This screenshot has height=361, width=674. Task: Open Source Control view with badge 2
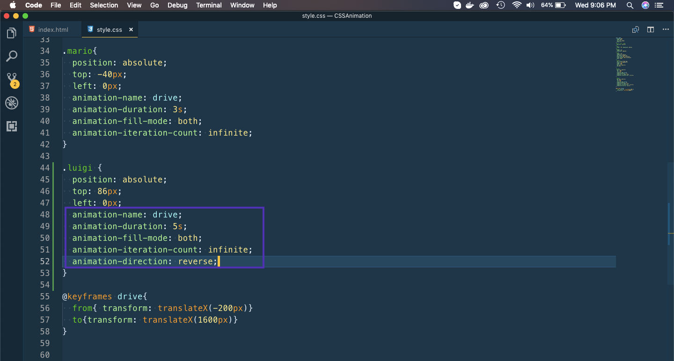coord(12,79)
